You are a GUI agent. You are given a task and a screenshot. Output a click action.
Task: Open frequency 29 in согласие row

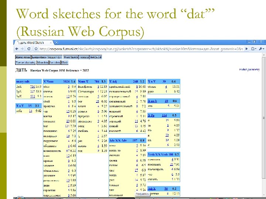coord(68,121)
